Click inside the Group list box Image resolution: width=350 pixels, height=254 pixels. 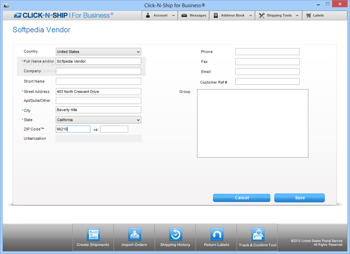[x=253, y=123]
